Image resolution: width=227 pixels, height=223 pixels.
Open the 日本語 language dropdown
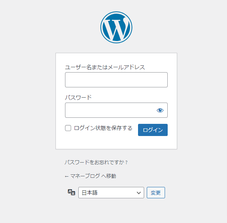[111, 193]
